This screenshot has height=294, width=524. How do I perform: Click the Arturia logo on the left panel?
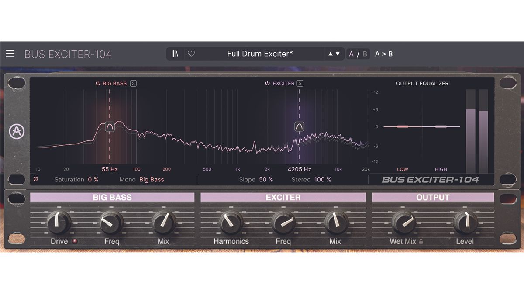point(17,132)
